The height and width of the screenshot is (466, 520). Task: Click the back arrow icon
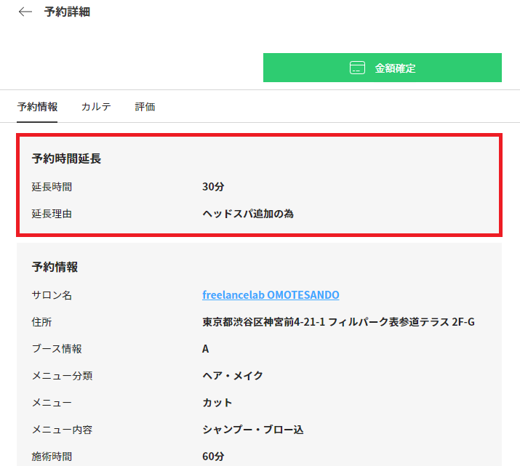(25, 12)
